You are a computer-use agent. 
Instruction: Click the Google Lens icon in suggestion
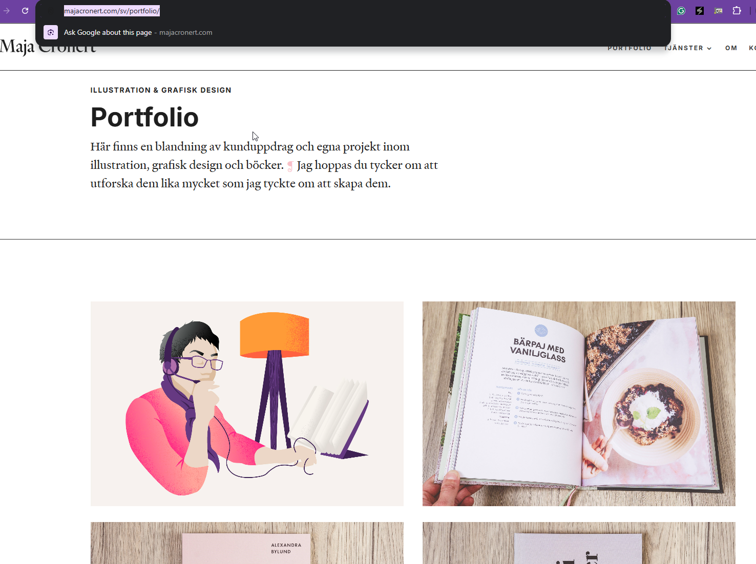(x=51, y=32)
